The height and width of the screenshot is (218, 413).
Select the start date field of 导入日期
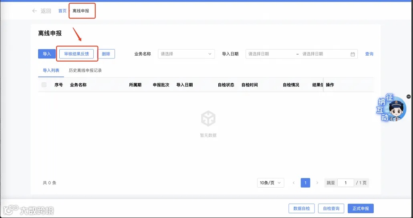[270, 54]
